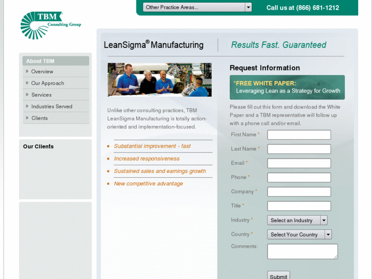
Task: Focus the Company input field
Action: click(299, 192)
